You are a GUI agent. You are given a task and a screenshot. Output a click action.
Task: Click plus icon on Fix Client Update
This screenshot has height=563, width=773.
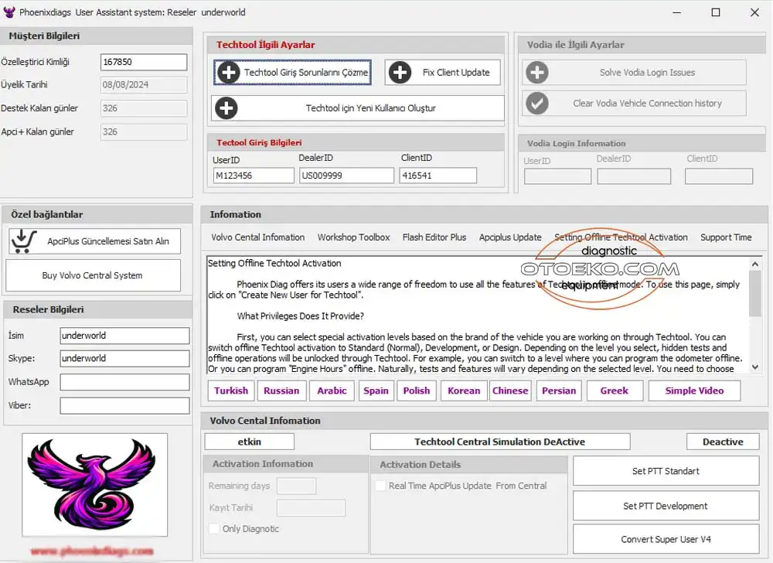pos(400,73)
